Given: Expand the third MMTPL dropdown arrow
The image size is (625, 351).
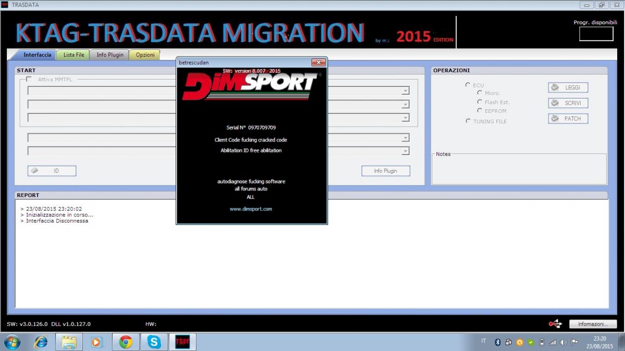Looking at the screenshot, I should [405, 118].
